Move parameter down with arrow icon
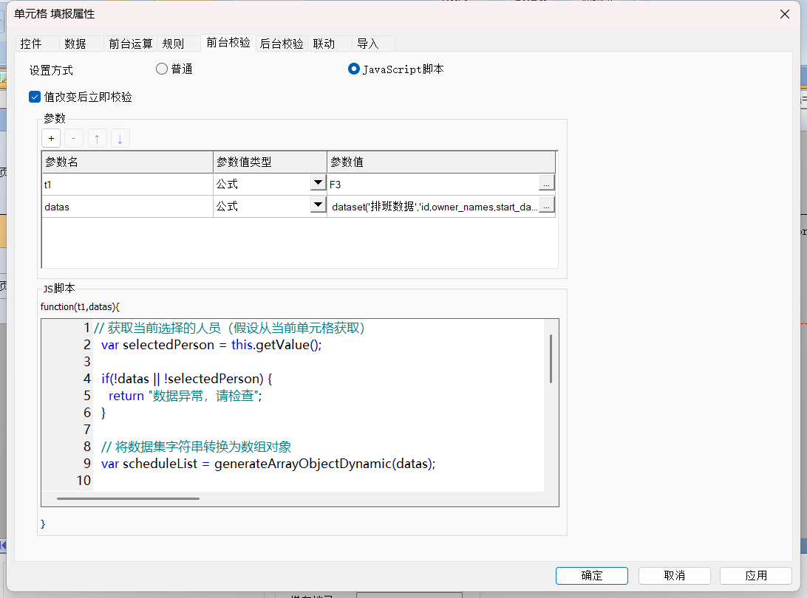This screenshot has height=598, width=807. (x=120, y=139)
